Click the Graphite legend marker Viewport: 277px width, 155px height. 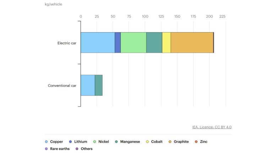tap(170, 142)
